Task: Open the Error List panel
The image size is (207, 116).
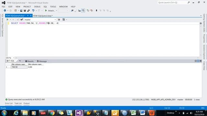Action: (x=9, y=103)
